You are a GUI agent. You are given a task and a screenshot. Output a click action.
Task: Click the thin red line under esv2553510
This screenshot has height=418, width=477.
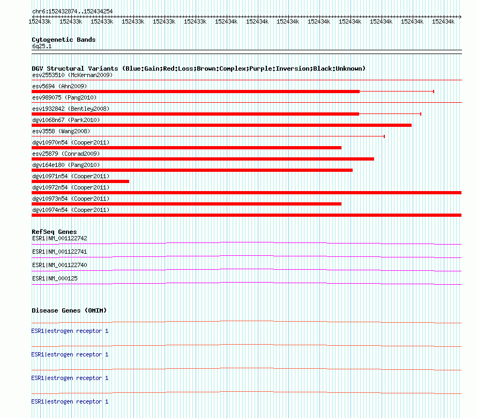(x=247, y=80)
